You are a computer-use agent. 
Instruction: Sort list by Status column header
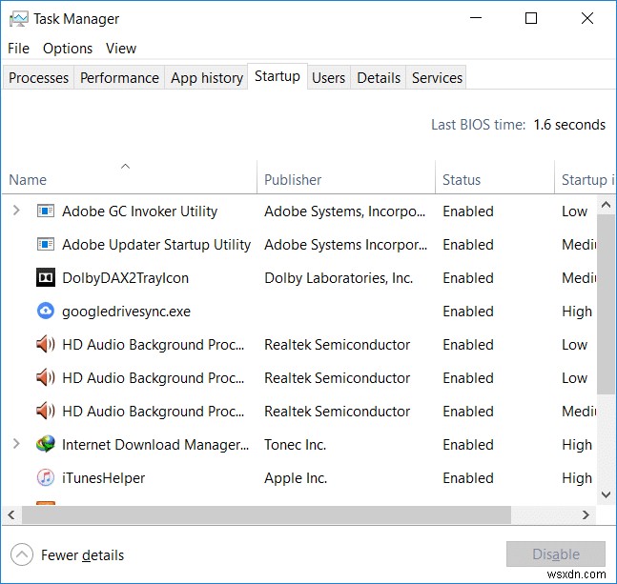pyautogui.click(x=462, y=180)
